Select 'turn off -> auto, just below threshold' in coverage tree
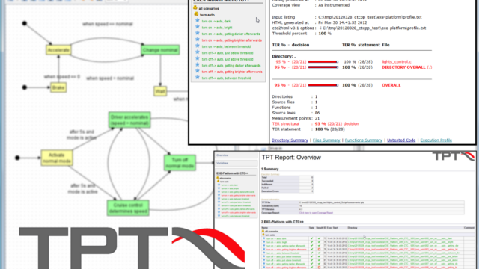 point(228,53)
